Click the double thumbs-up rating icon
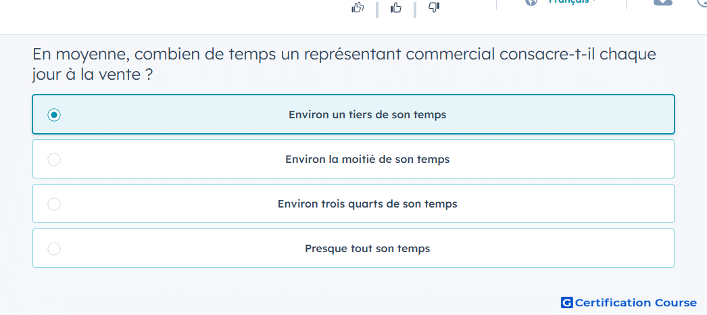The height and width of the screenshot is (315, 707). (358, 7)
